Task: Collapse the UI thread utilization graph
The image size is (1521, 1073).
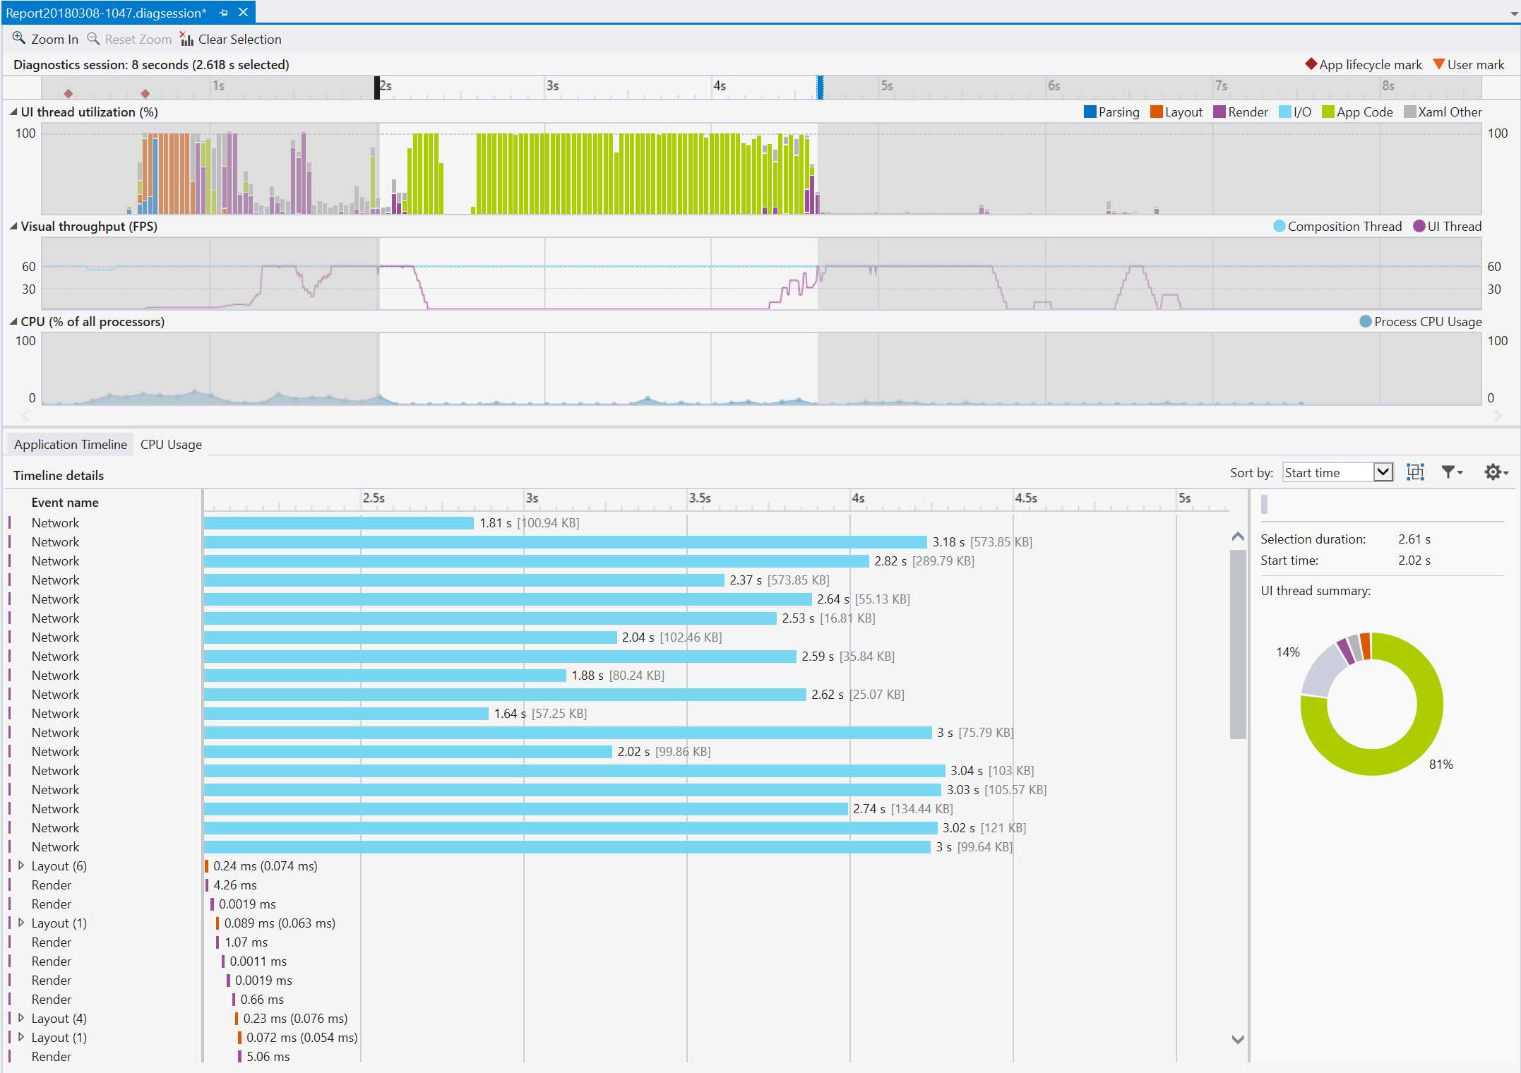Action: (x=13, y=112)
